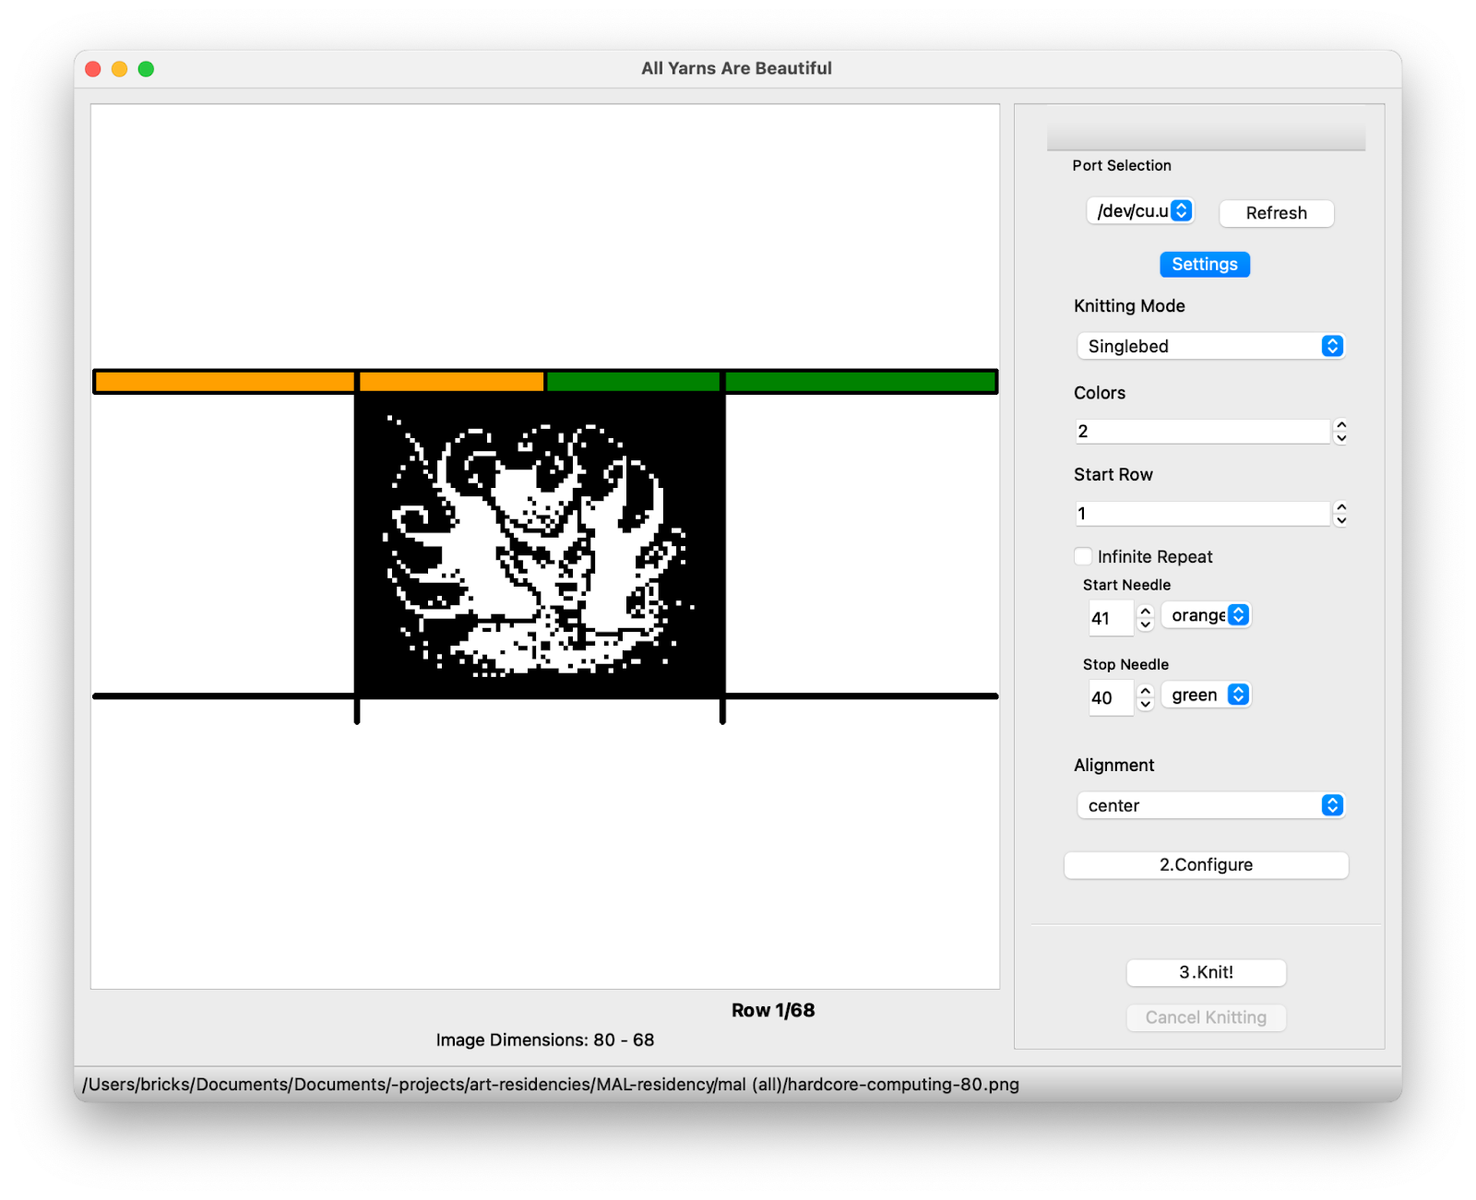Click the Start Row input field
The width and height of the screenshot is (1476, 1200).
click(x=1202, y=514)
